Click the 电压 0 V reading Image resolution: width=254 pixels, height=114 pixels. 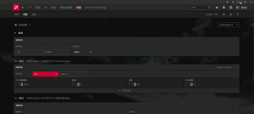tap(77, 84)
